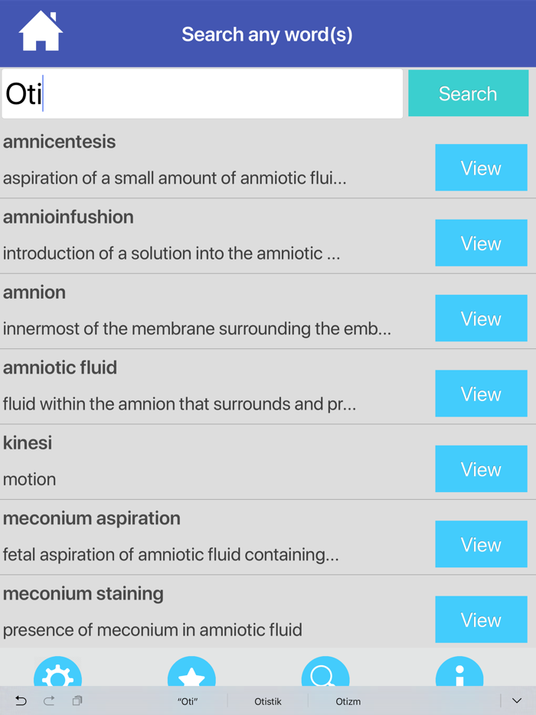Image resolution: width=536 pixels, height=715 pixels.
Task: View the meconium aspiration entry
Action: [x=481, y=544]
